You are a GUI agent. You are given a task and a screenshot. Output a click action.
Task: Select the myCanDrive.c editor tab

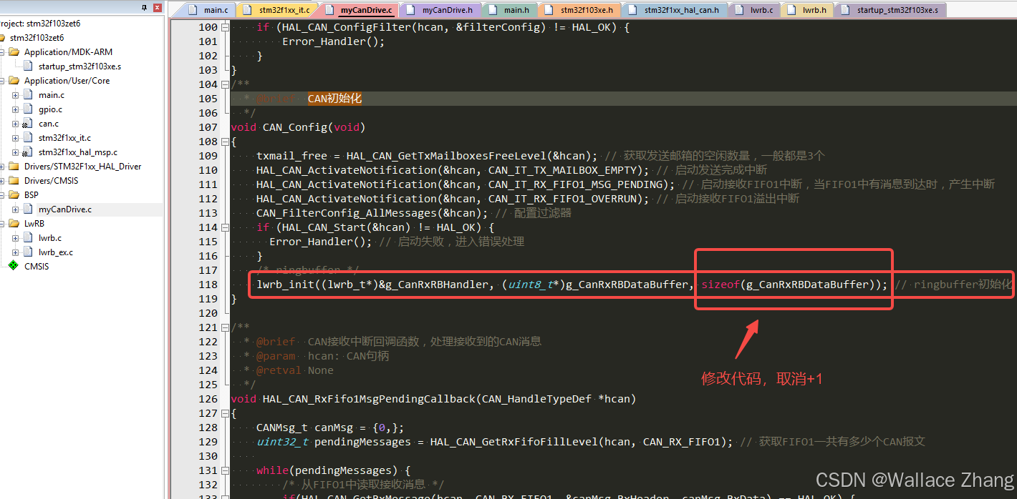pyautogui.click(x=359, y=10)
